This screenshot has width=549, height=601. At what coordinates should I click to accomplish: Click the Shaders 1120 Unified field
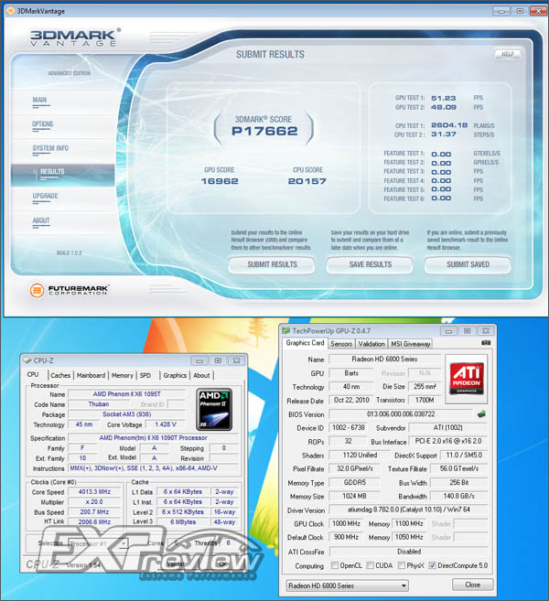(x=360, y=455)
